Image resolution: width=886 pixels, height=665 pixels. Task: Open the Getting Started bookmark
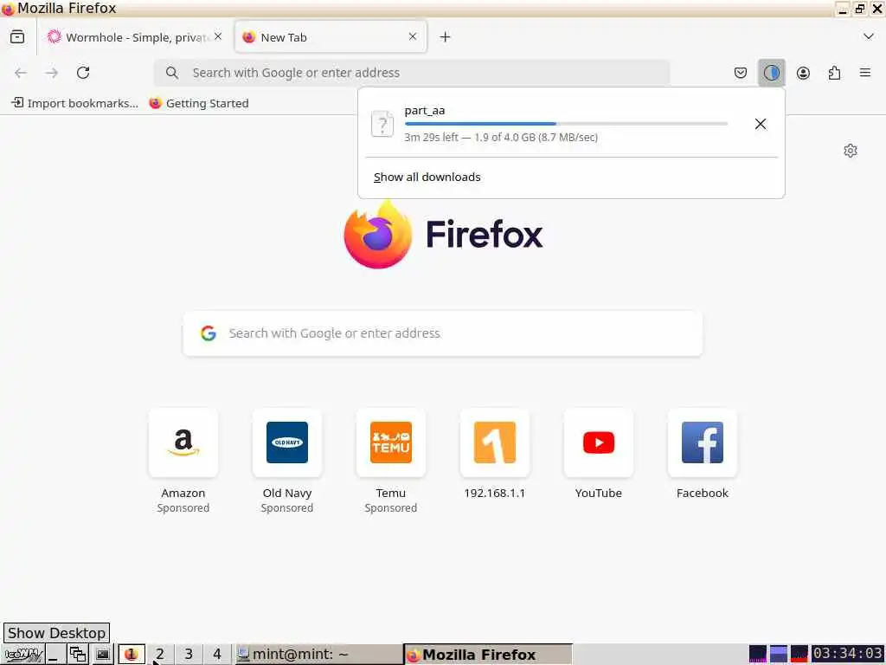tap(199, 103)
